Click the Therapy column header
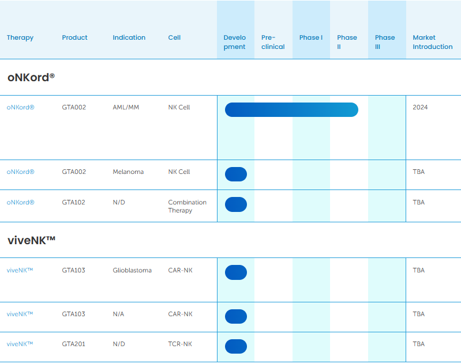 coord(20,37)
